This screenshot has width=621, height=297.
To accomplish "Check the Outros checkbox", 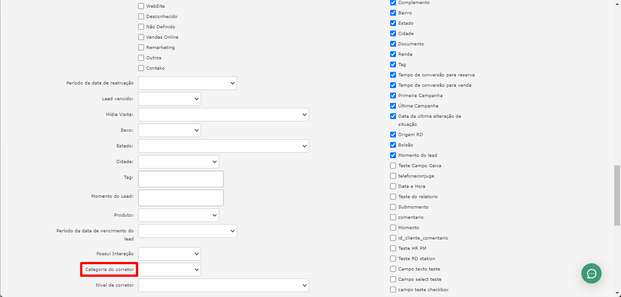I will [x=141, y=58].
